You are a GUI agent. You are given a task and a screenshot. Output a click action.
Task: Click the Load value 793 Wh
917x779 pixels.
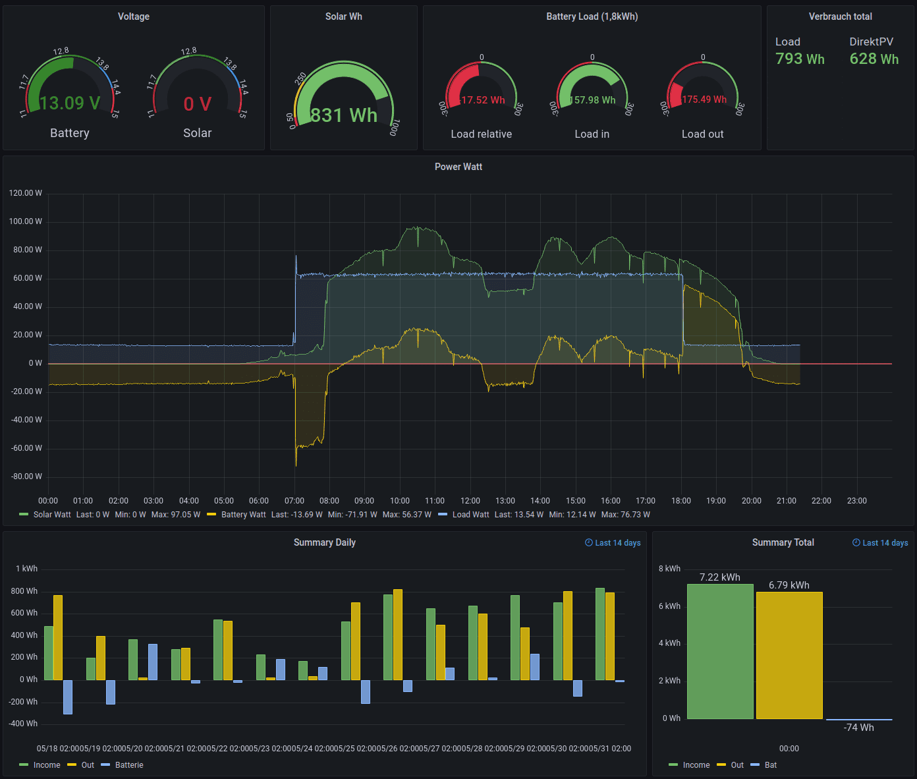pyautogui.click(x=800, y=59)
